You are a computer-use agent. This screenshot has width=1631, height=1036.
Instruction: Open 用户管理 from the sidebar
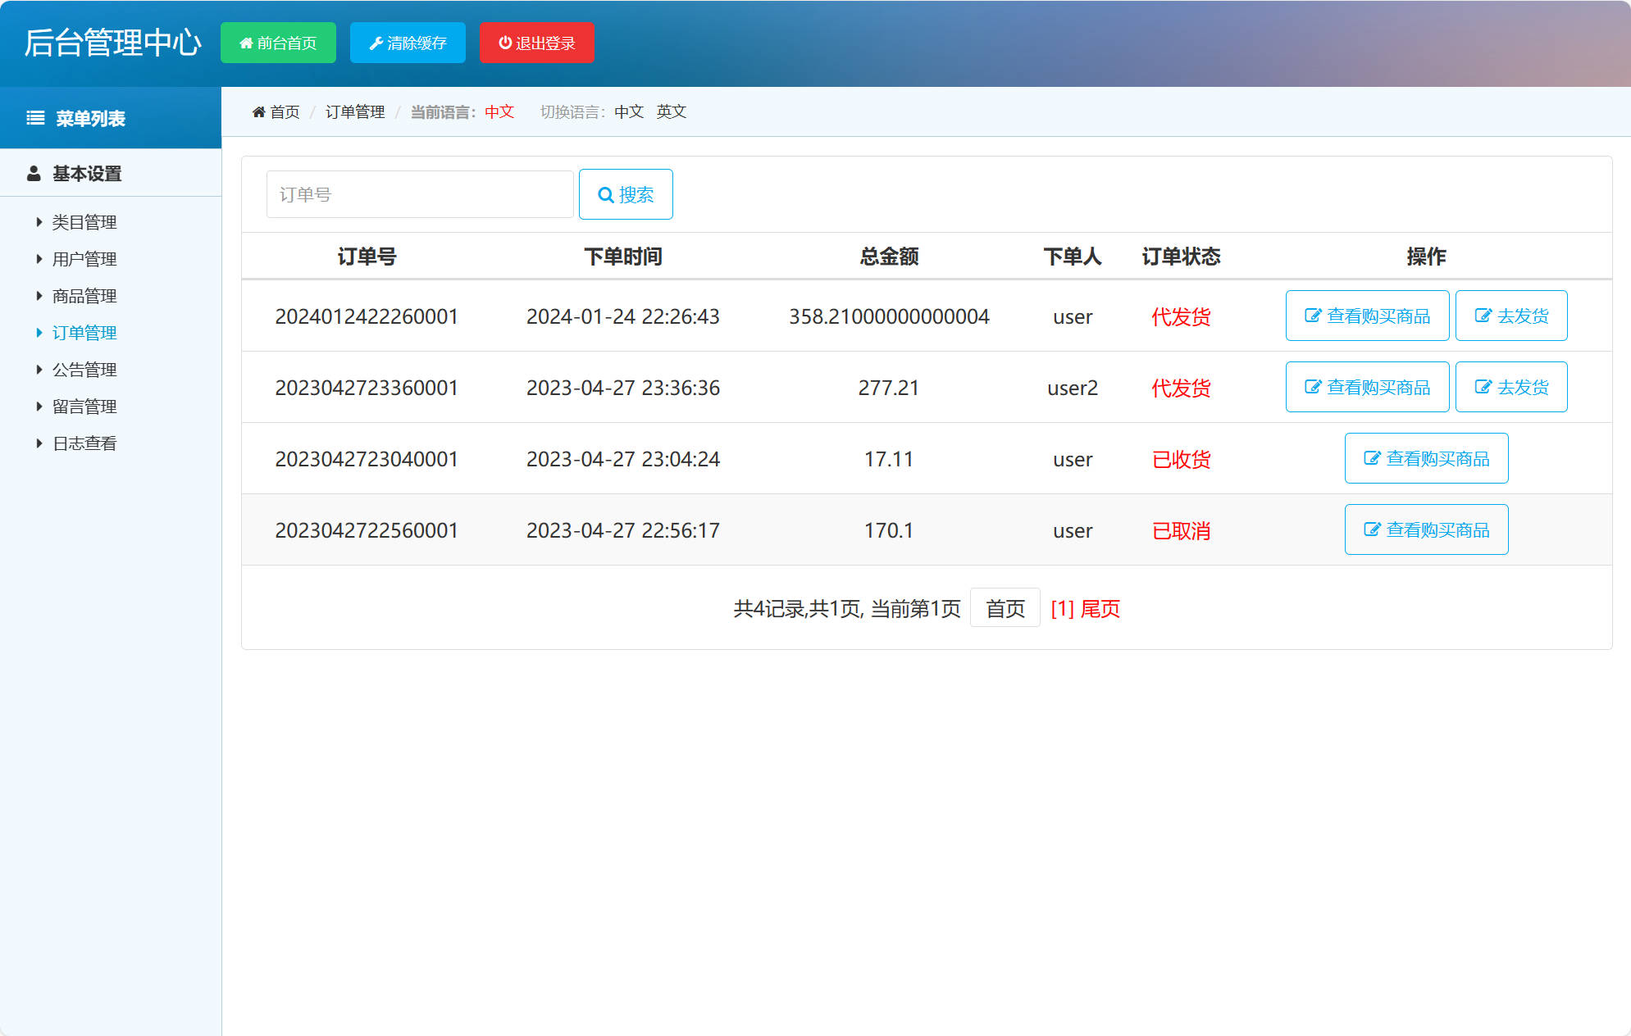pos(84,258)
